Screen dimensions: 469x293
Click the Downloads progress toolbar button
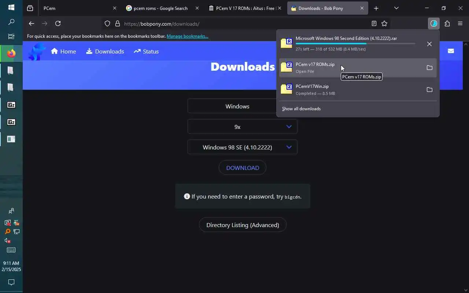point(434,23)
